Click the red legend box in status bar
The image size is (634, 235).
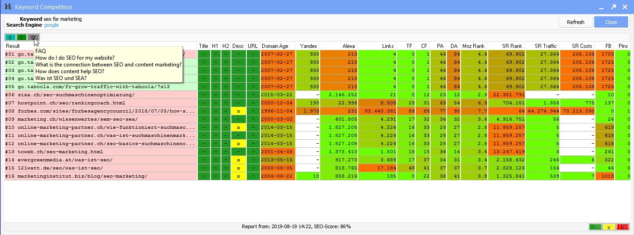click(623, 226)
